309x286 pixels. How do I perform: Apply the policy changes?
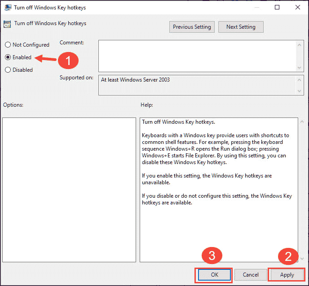click(x=287, y=275)
